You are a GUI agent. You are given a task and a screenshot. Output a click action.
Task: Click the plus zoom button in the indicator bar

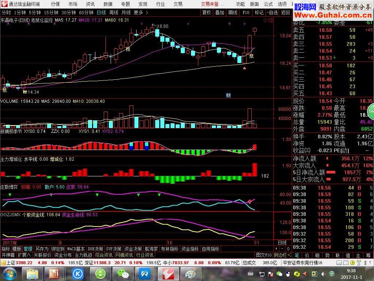coord(276,249)
